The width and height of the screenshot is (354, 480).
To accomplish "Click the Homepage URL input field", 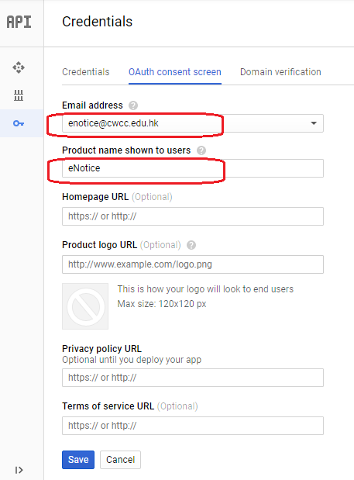I will pyautogui.click(x=193, y=216).
